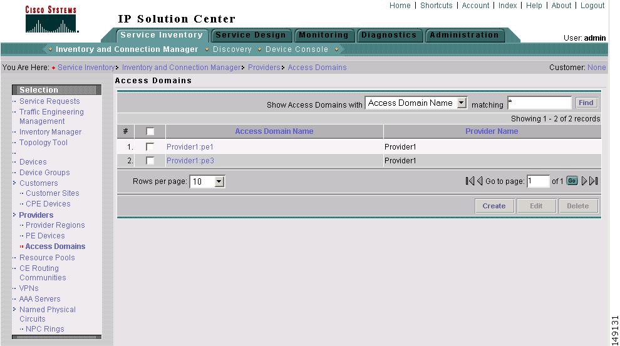The width and height of the screenshot is (620, 346).
Task: Click Access Domains in the breadcrumb
Action: point(317,68)
